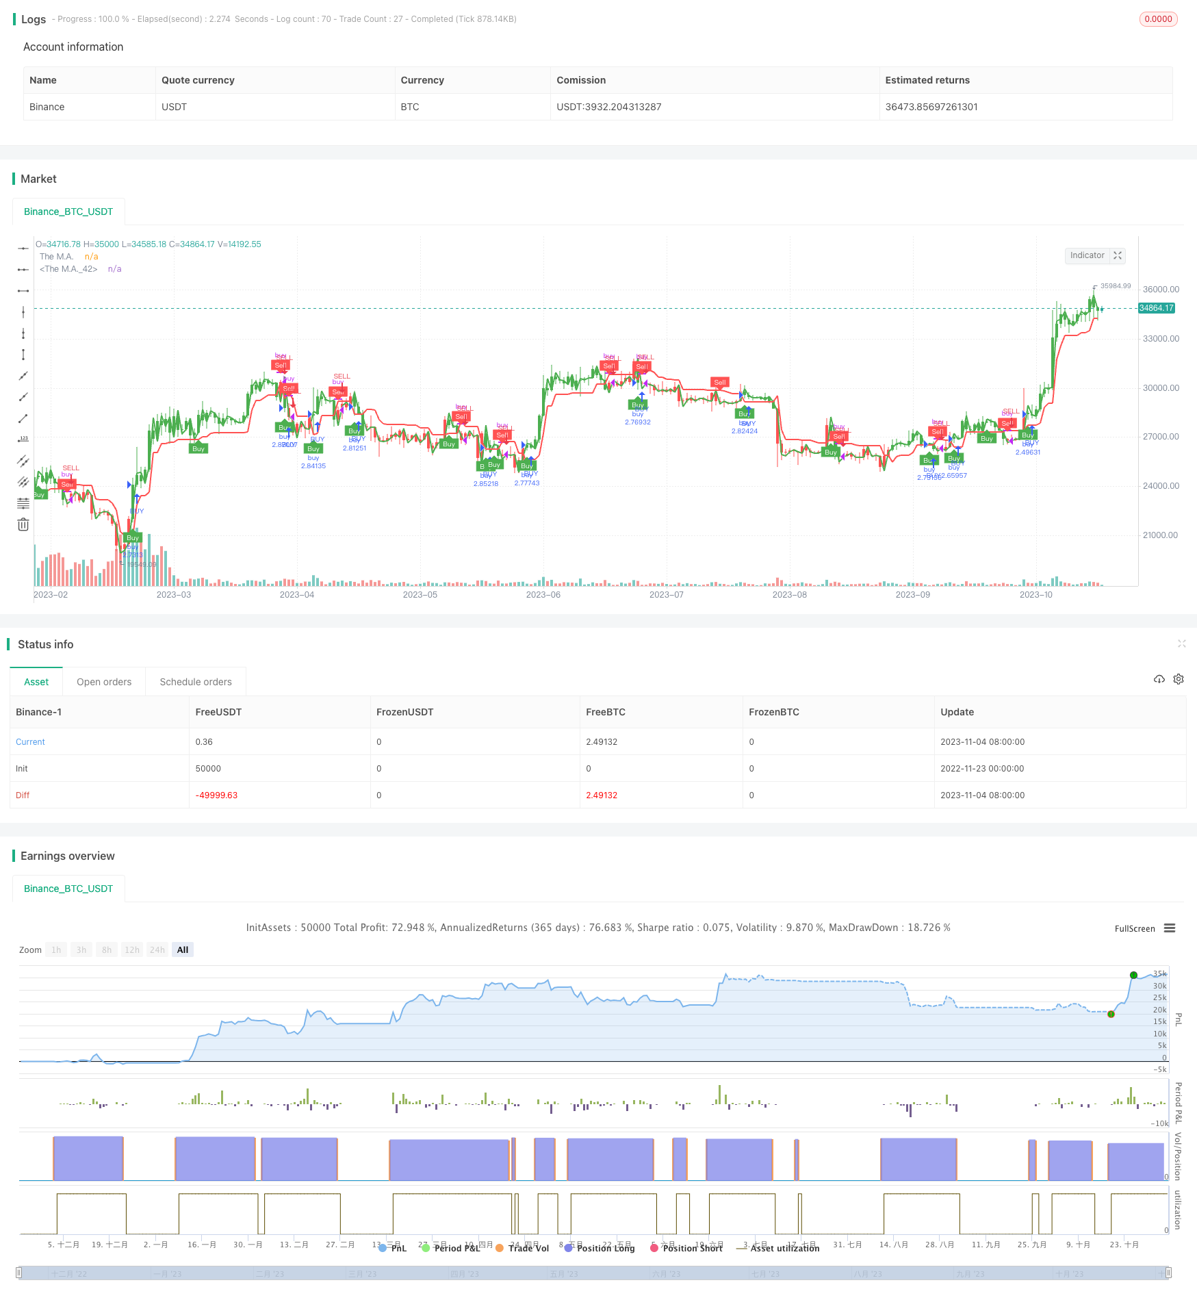Viewport: 1197px width, 1300px height.
Task: Click the range navigator bar at 五月 '23
Action: (564, 1274)
